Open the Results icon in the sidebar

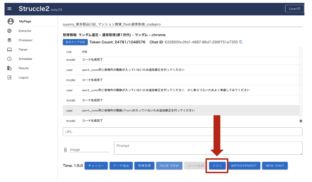(x=9, y=68)
